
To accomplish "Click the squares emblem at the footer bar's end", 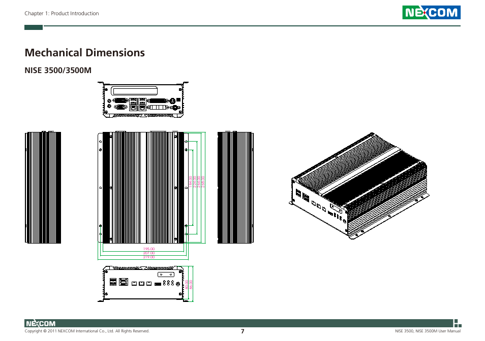I will point(458,323).
